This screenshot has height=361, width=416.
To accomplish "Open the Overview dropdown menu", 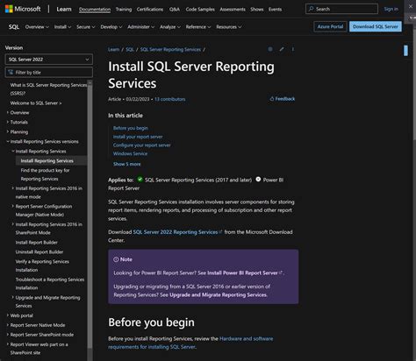I will point(37,27).
